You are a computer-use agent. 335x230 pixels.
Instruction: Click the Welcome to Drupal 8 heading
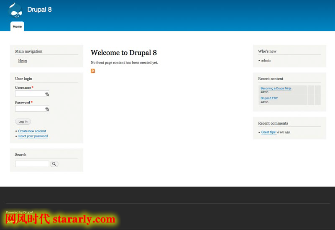point(124,53)
